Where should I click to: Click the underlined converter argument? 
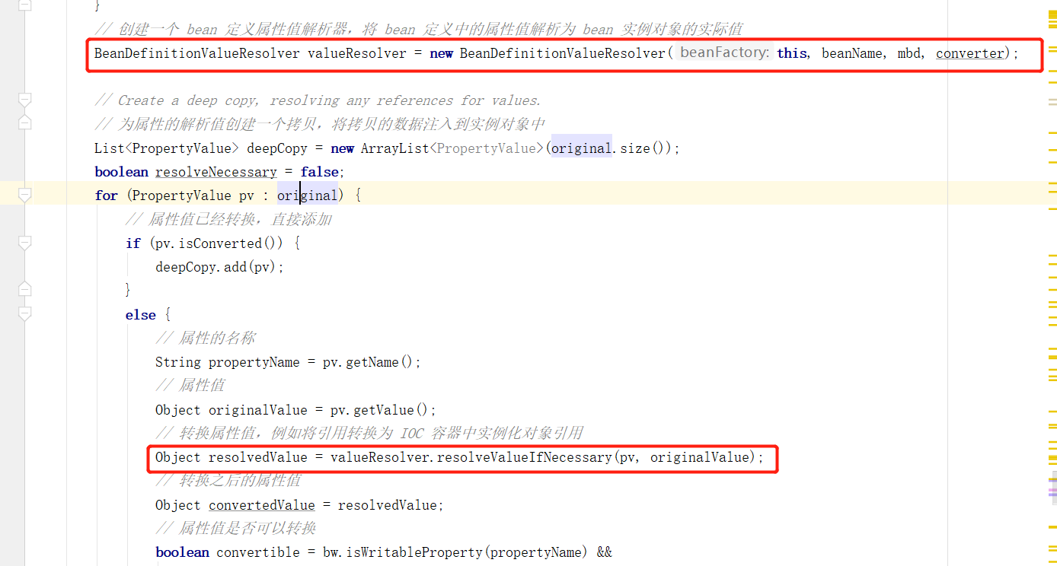(x=969, y=53)
